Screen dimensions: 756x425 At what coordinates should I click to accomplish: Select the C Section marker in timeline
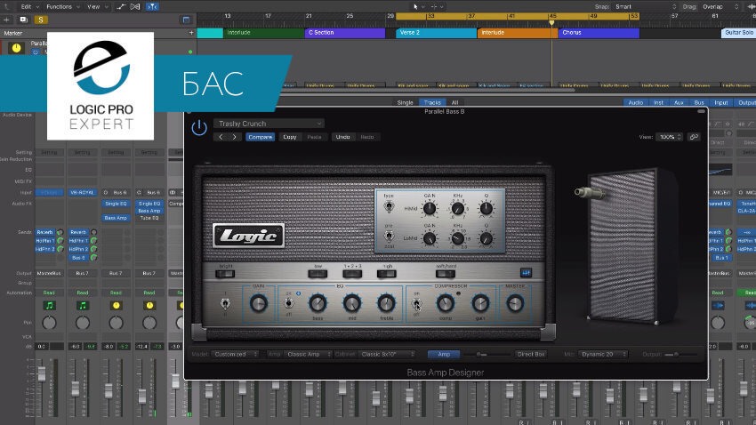[345, 33]
